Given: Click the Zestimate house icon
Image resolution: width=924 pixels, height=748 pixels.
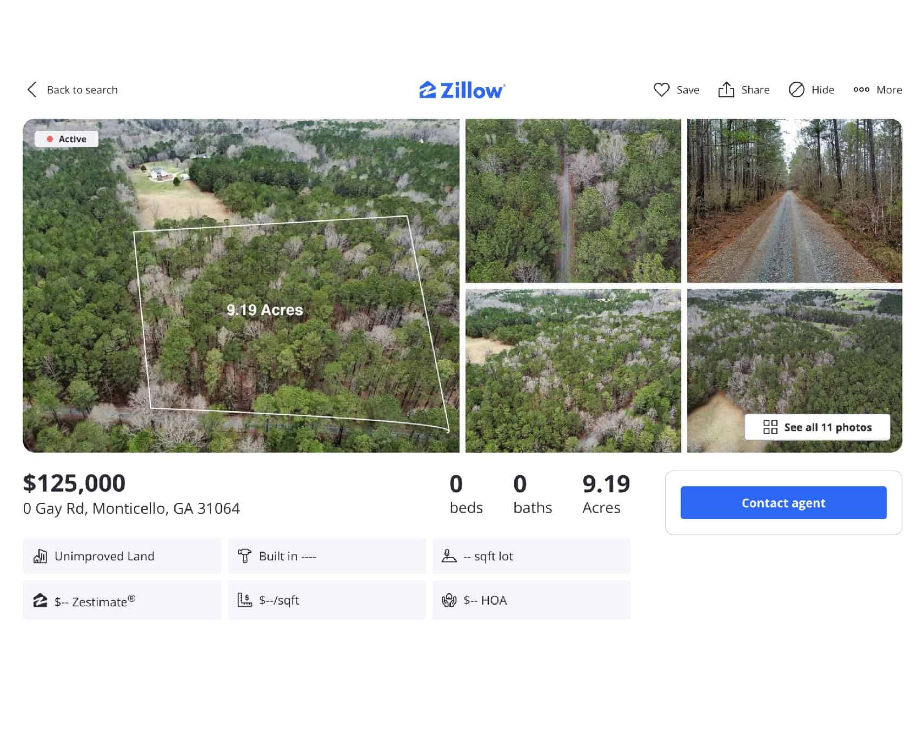Looking at the screenshot, I should tap(40, 600).
